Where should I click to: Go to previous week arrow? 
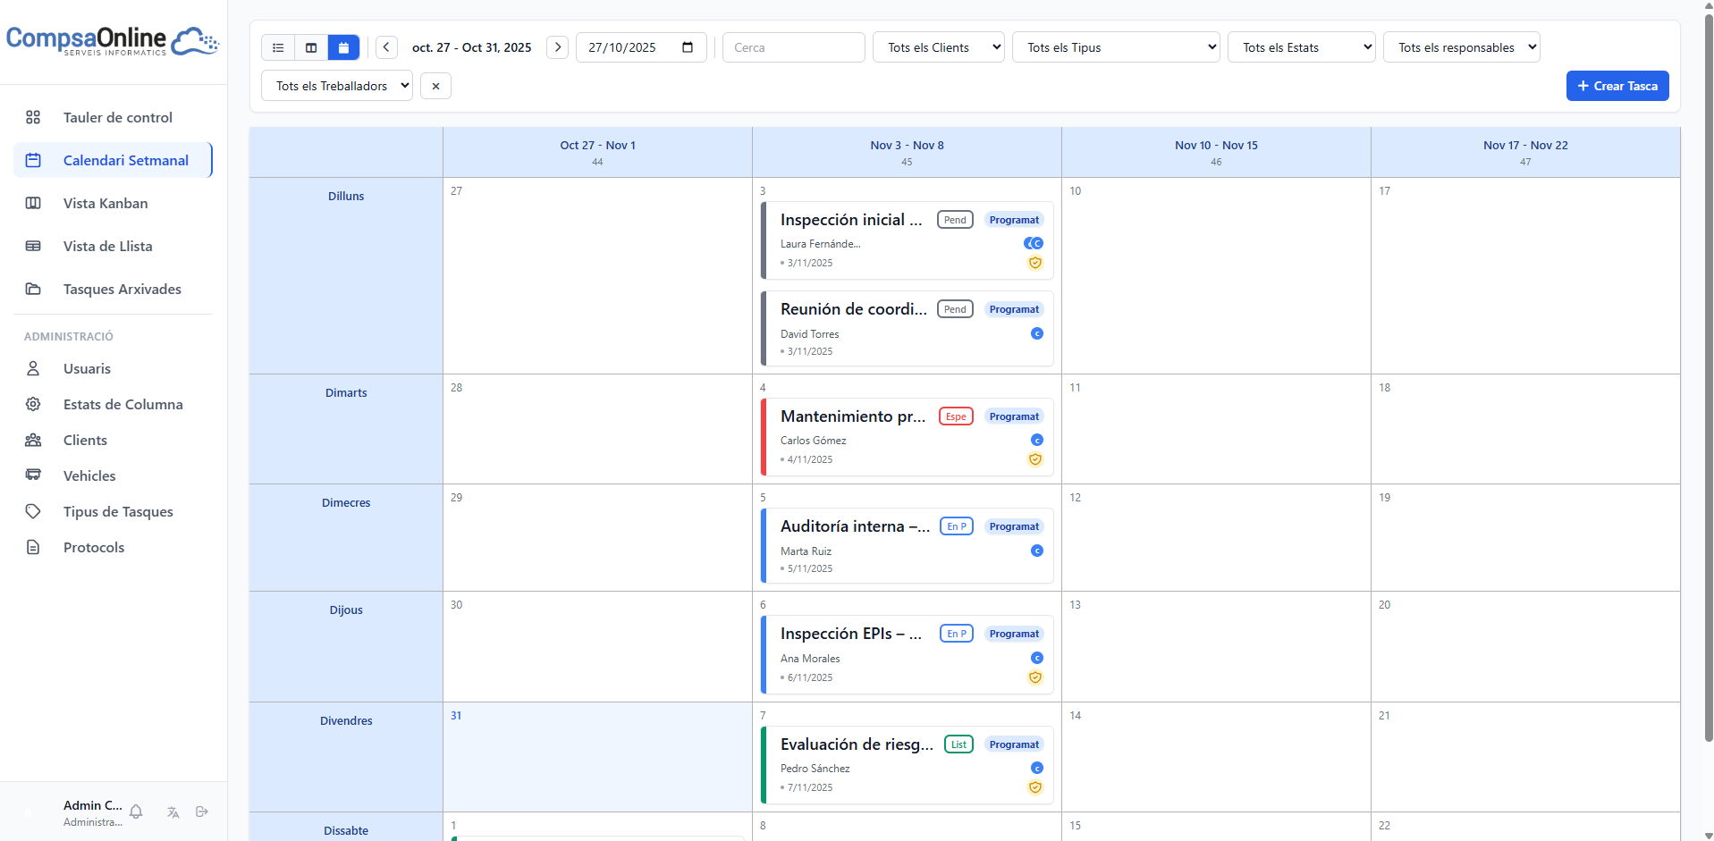(x=386, y=47)
